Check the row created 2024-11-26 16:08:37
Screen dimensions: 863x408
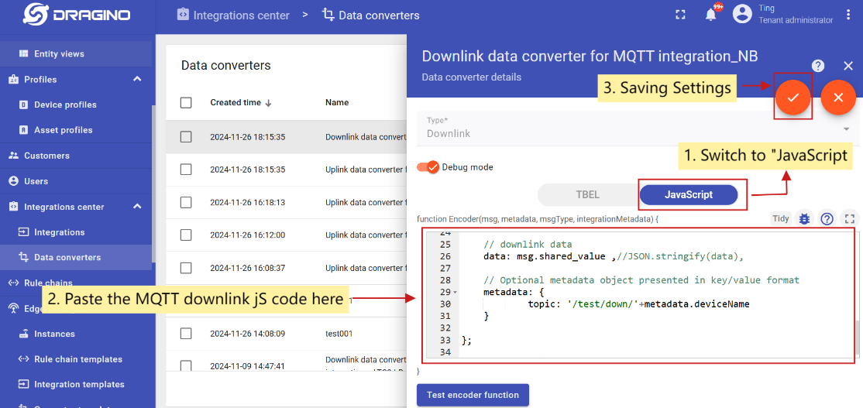click(186, 268)
